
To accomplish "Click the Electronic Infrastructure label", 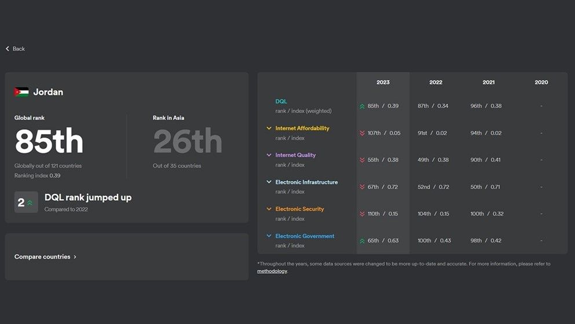I will [x=306, y=182].
